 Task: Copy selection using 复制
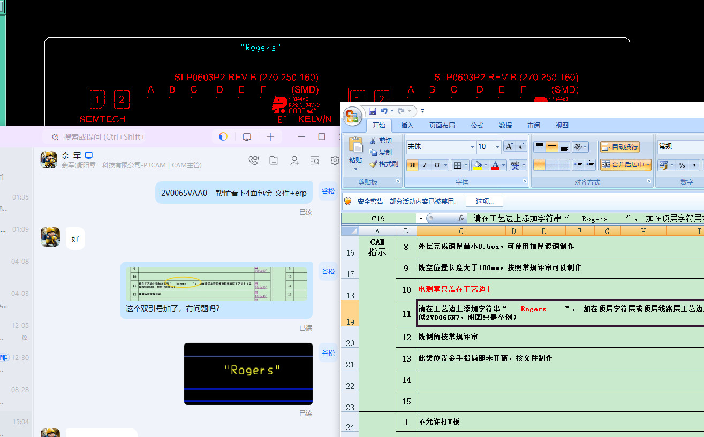(381, 152)
